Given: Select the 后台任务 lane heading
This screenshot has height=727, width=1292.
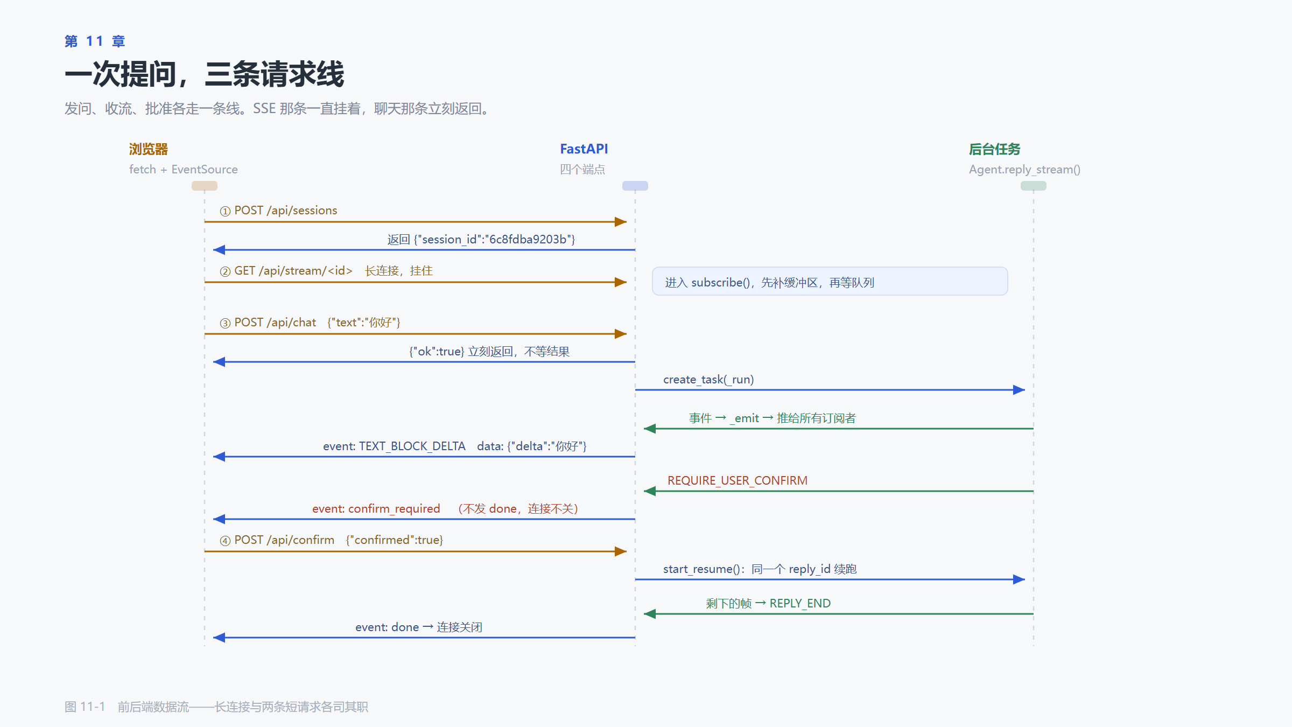Looking at the screenshot, I should tap(994, 149).
